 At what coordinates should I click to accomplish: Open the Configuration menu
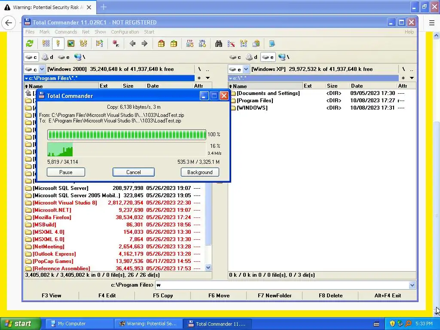tap(125, 32)
